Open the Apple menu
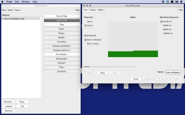Image resolution: width=185 pixels, height=115 pixels. pyautogui.click(x=2, y=2)
